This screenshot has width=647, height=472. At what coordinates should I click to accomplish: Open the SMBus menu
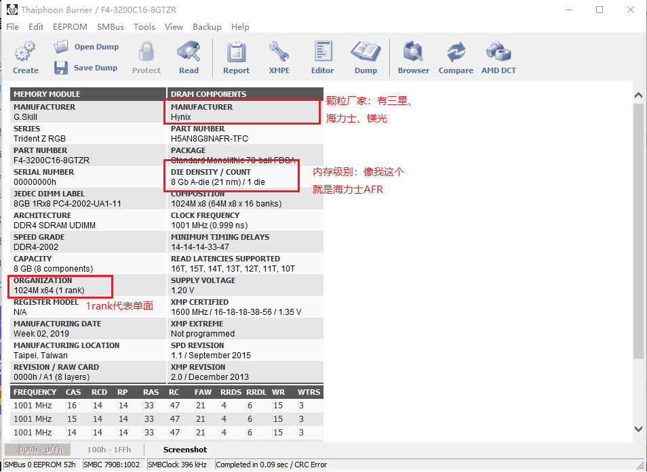pyautogui.click(x=110, y=27)
